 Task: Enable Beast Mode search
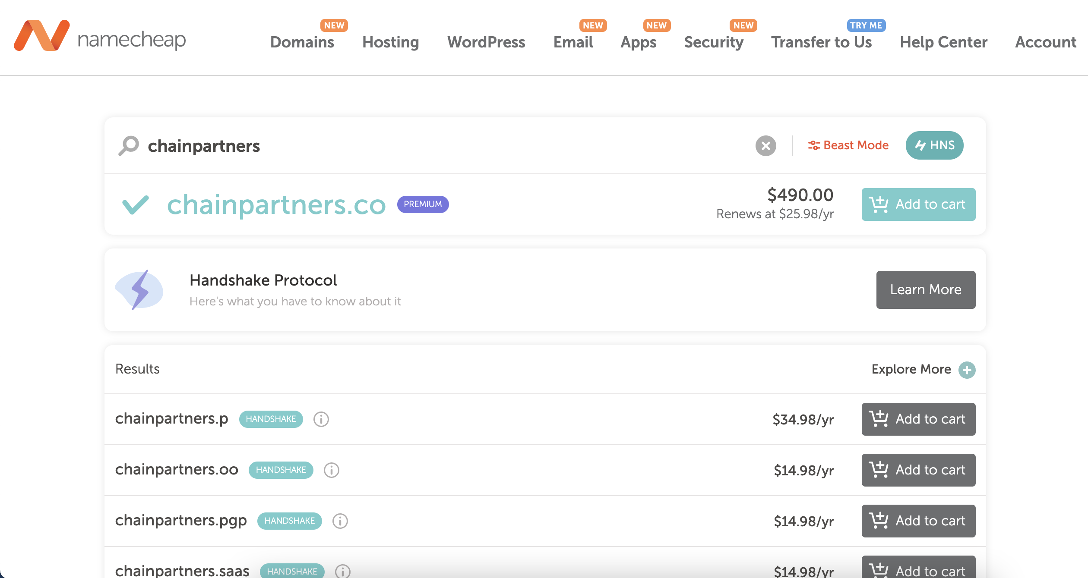(848, 145)
